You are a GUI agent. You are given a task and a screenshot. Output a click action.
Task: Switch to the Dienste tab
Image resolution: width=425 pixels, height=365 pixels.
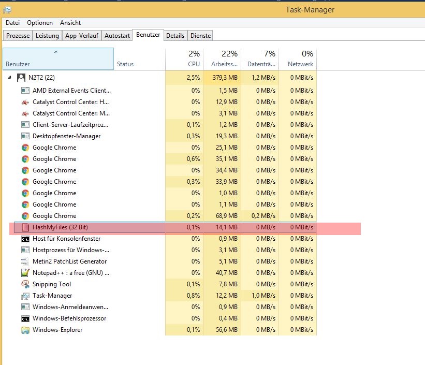click(x=200, y=36)
